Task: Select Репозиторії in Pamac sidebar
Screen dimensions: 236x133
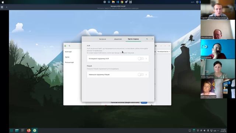Action: click(69, 62)
